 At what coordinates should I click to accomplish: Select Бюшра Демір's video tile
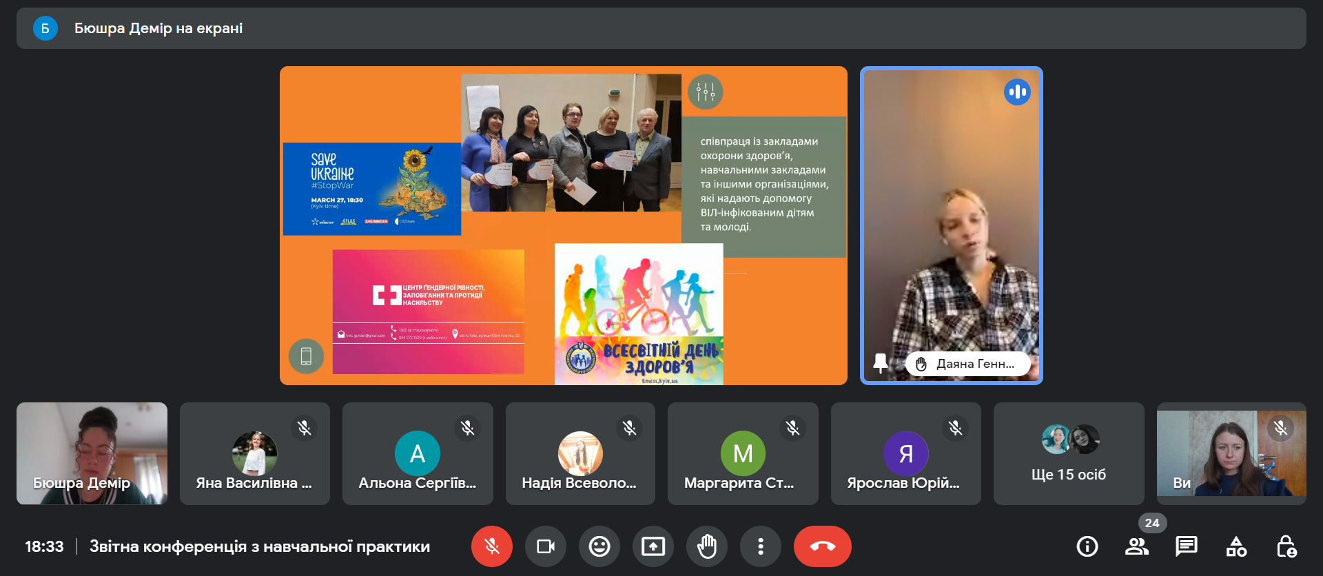[x=92, y=453]
